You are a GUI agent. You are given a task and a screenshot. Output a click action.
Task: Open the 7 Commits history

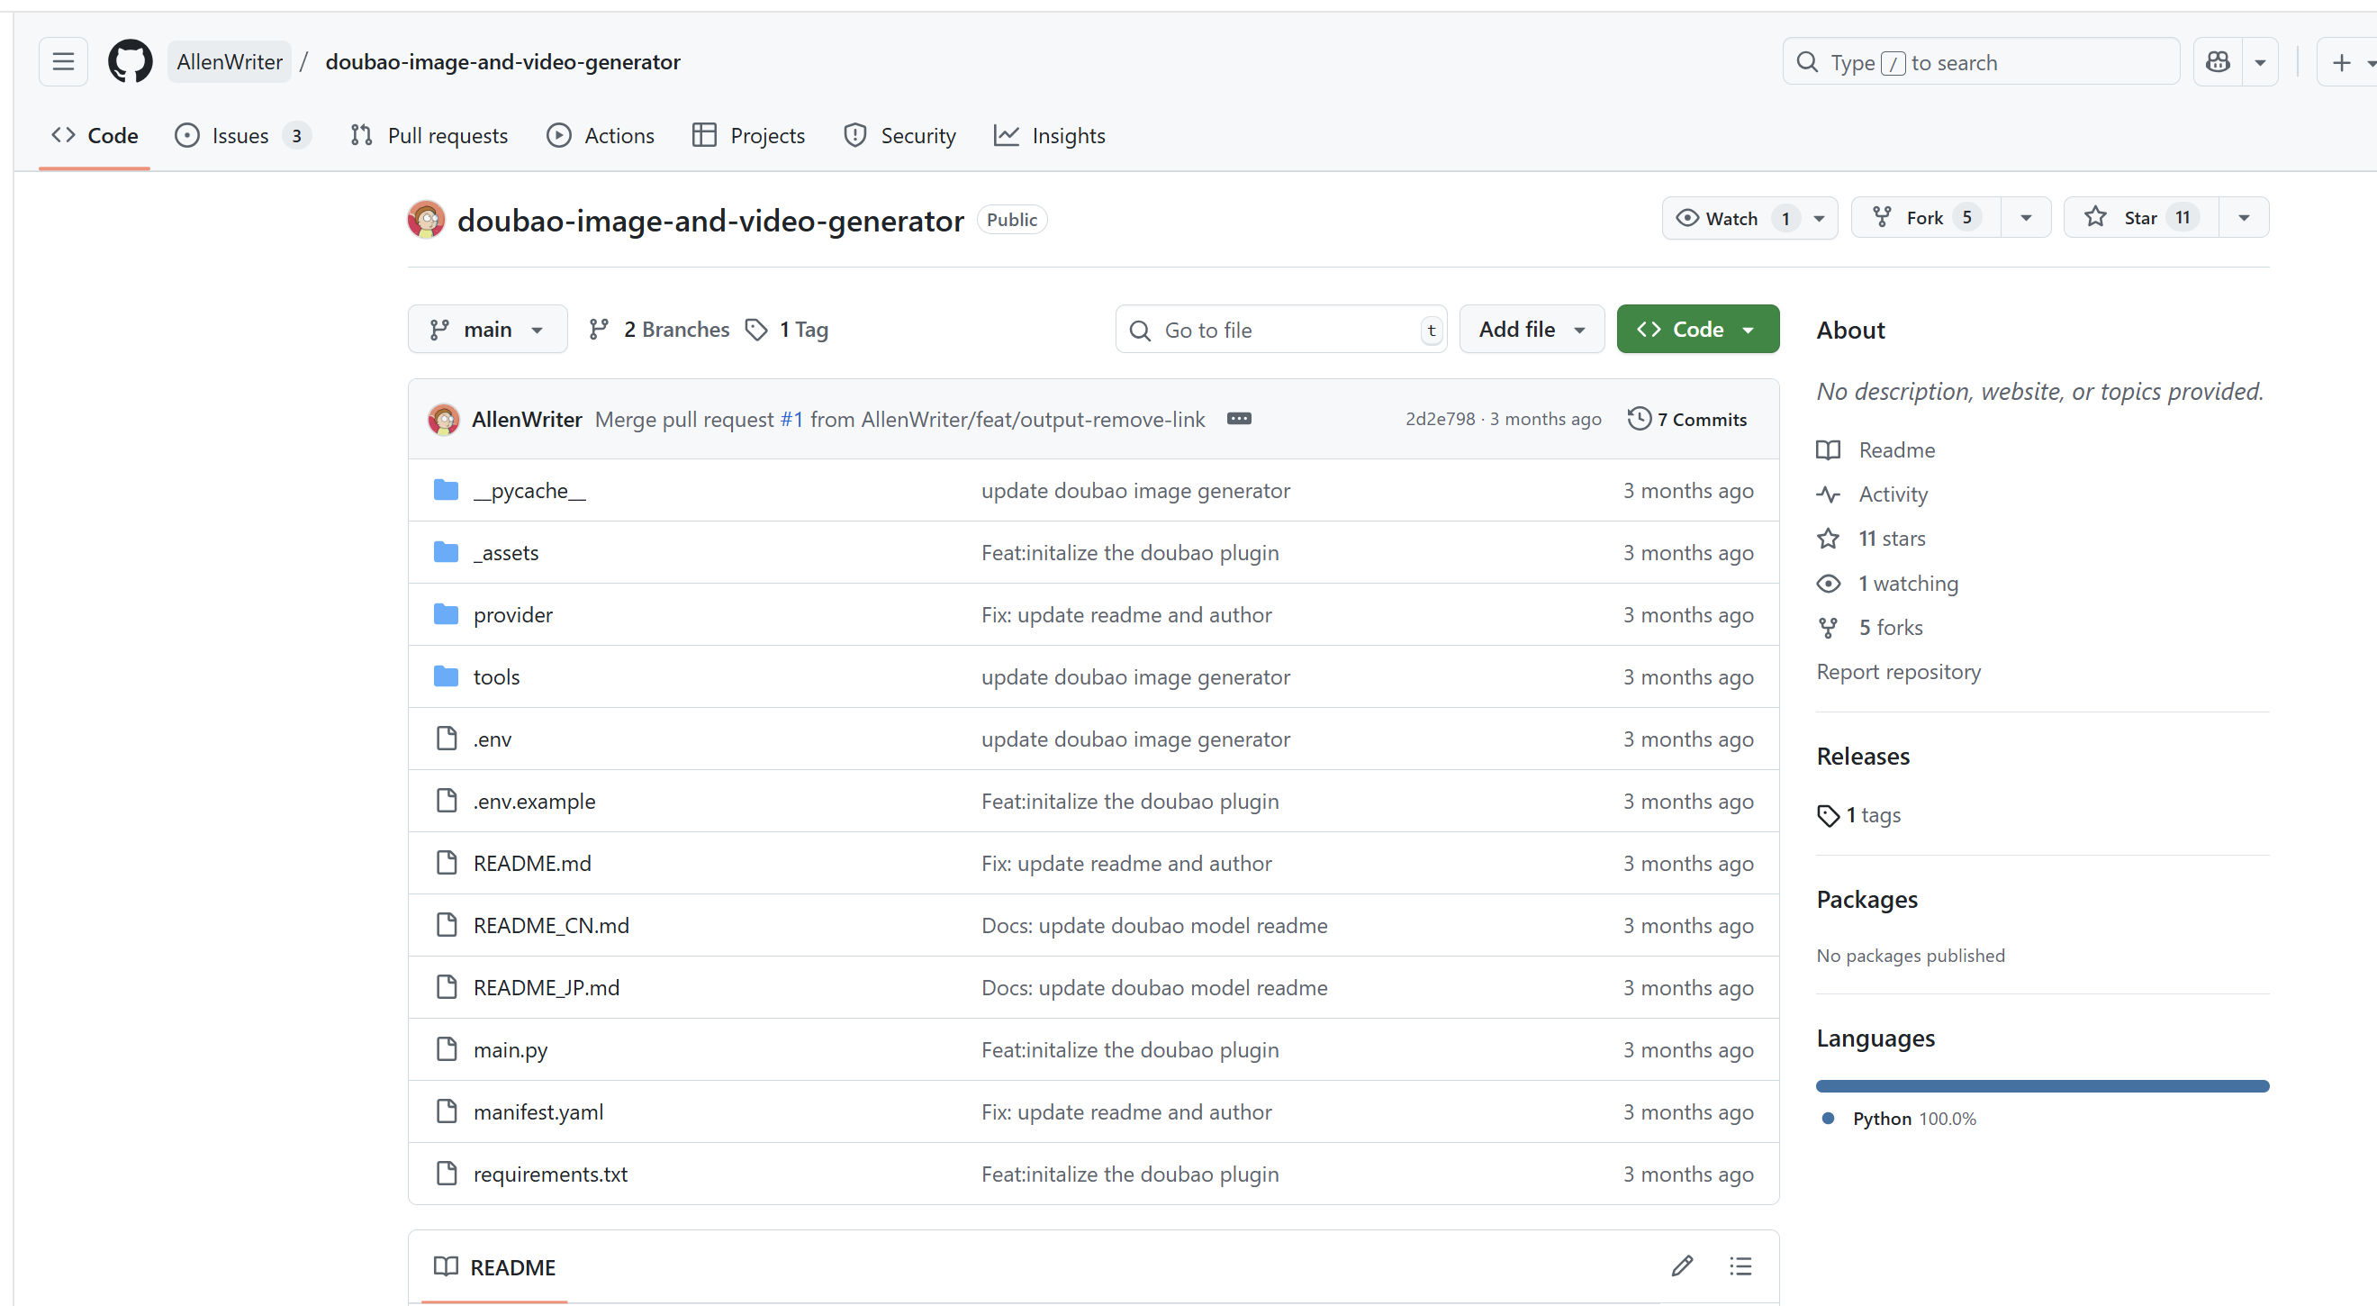(x=1687, y=419)
